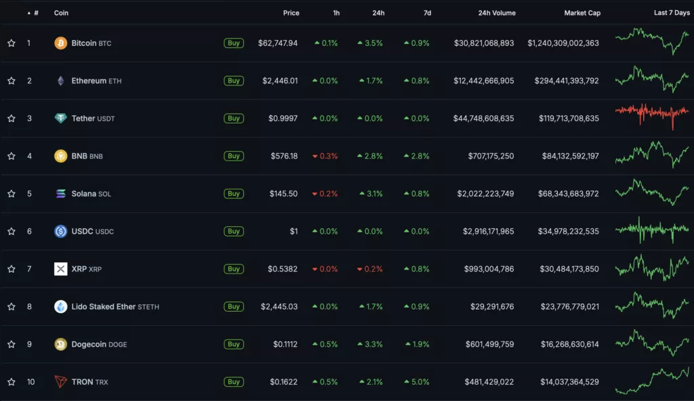Click the XRP logo icon
The width and height of the screenshot is (694, 401).
tap(61, 269)
